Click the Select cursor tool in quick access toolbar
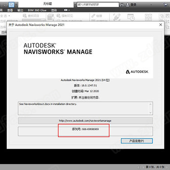The image size is (170, 170). [11, 4]
